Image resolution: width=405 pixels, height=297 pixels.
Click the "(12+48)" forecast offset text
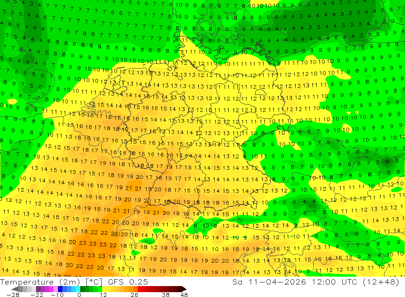[x=381, y=282]
